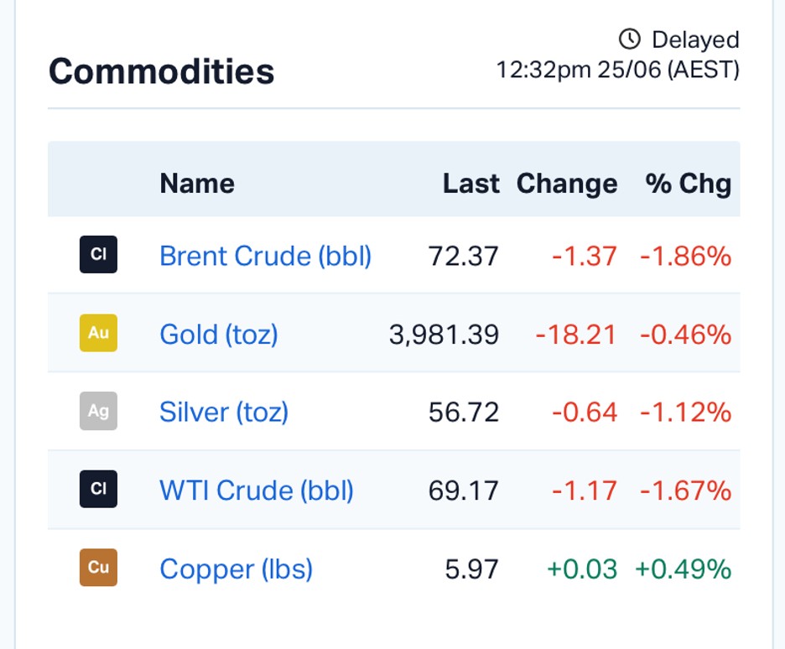Click Copper percent change +0.49%
The image size is (785, 649).
[x=684, y=569]
